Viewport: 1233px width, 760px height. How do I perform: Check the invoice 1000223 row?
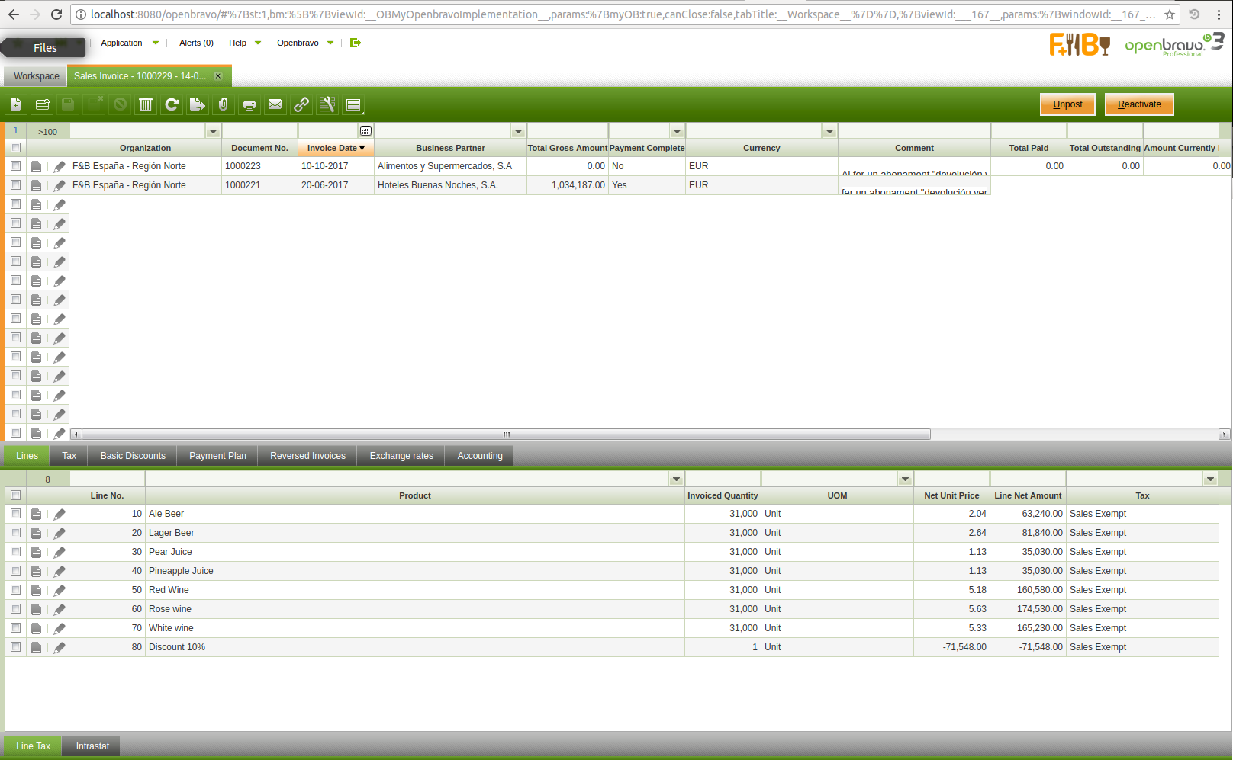[15, 166]
